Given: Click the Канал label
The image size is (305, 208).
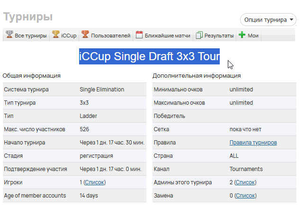Looking at the screenshot, I should (x=161, y=169).
